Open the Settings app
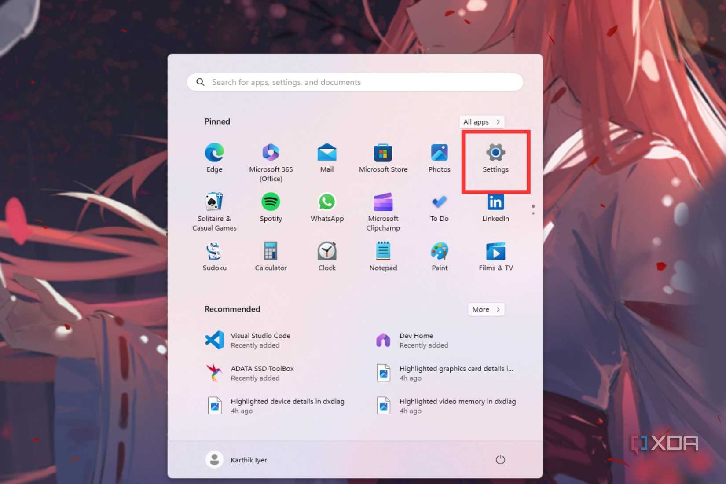This screenshot has height=484, width=726. point(495,158)
